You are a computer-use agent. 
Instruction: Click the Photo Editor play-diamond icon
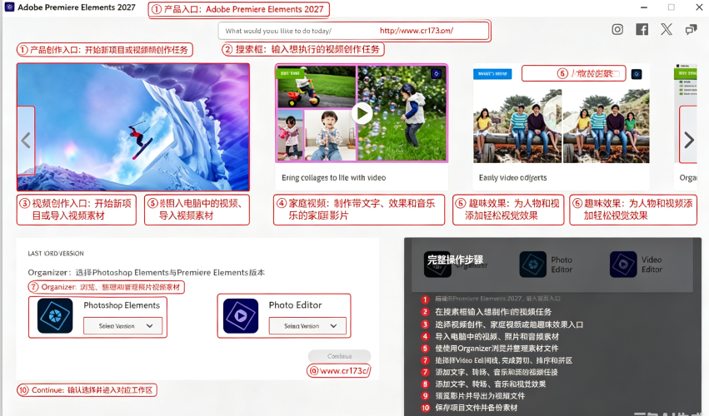click(241, 315)
